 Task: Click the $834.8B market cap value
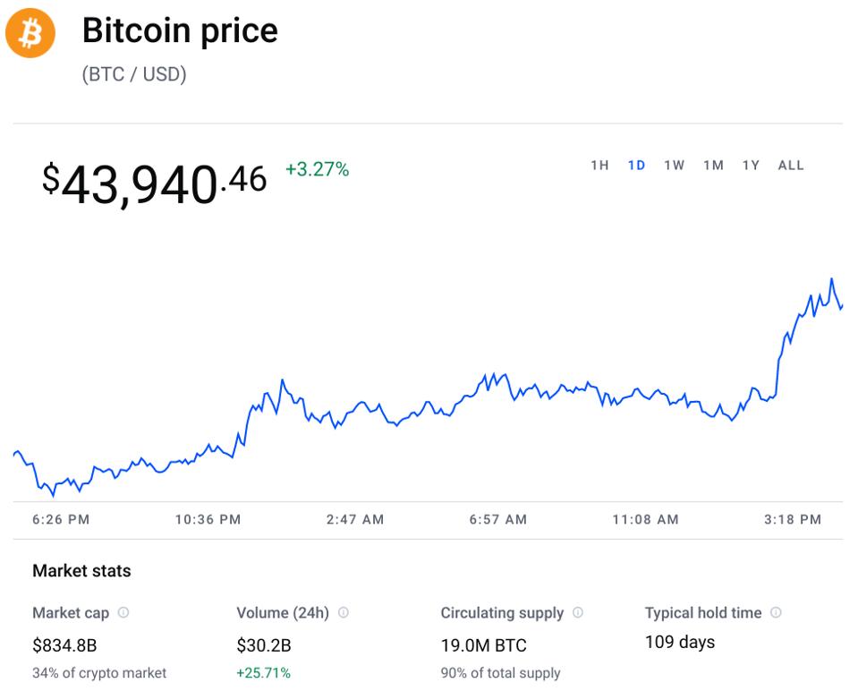(x=64, y=644)
